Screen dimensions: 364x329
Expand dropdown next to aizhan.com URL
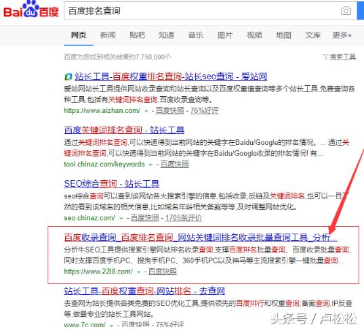click(146, 111)
